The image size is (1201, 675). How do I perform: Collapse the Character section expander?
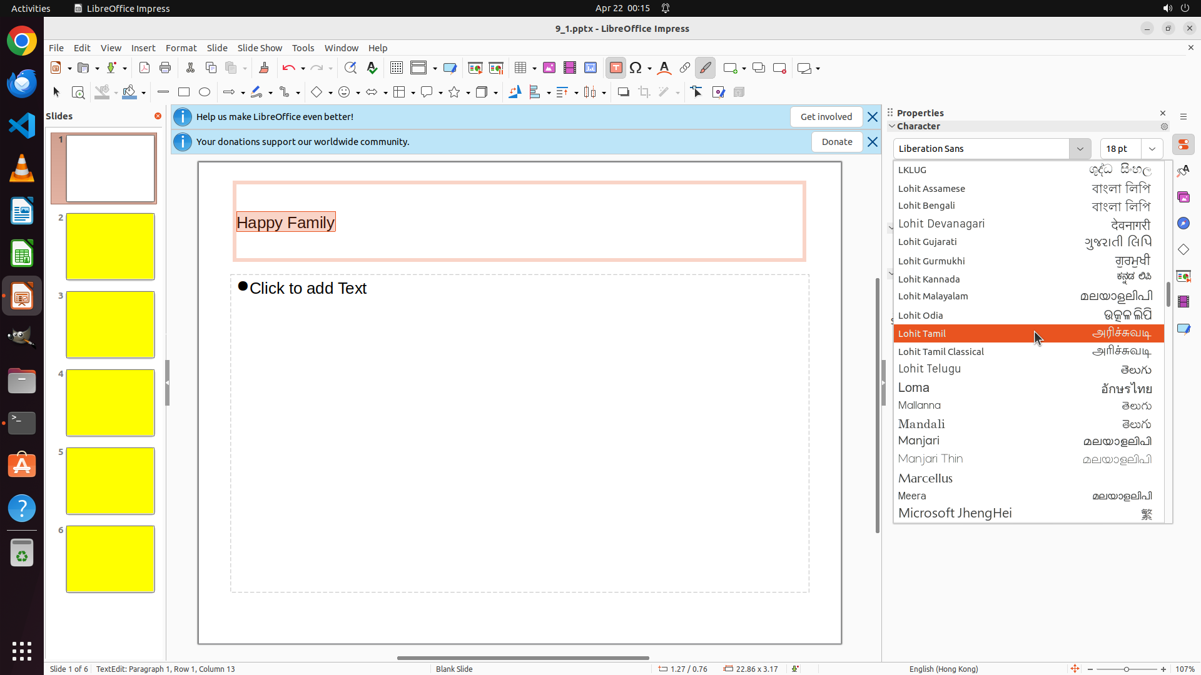(x=892, y=126)
